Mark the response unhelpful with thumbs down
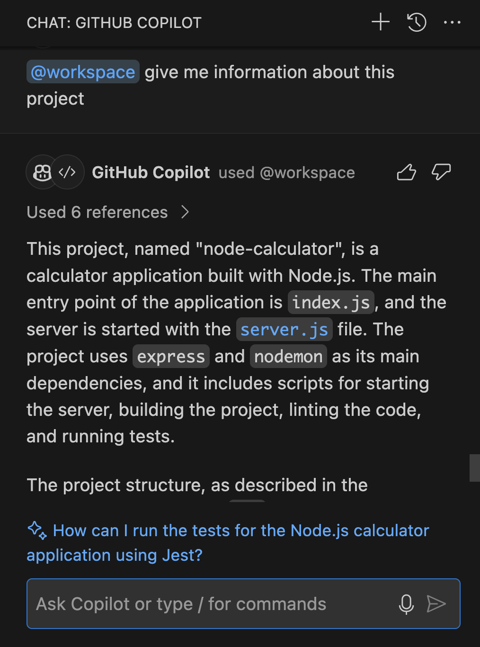Viewport: 480px width, 647px height. click(441, 172)
